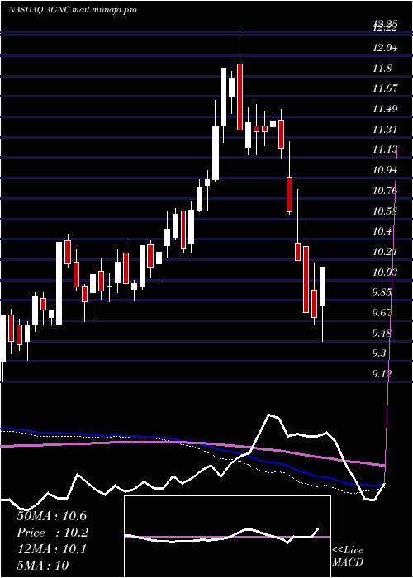Click the 11.8 price axis label
Viewport: 413px width, 578px height.
click(382, 69)
